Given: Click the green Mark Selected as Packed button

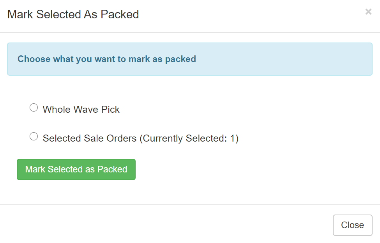Looking at the screenshot, I should coord(76,169).
